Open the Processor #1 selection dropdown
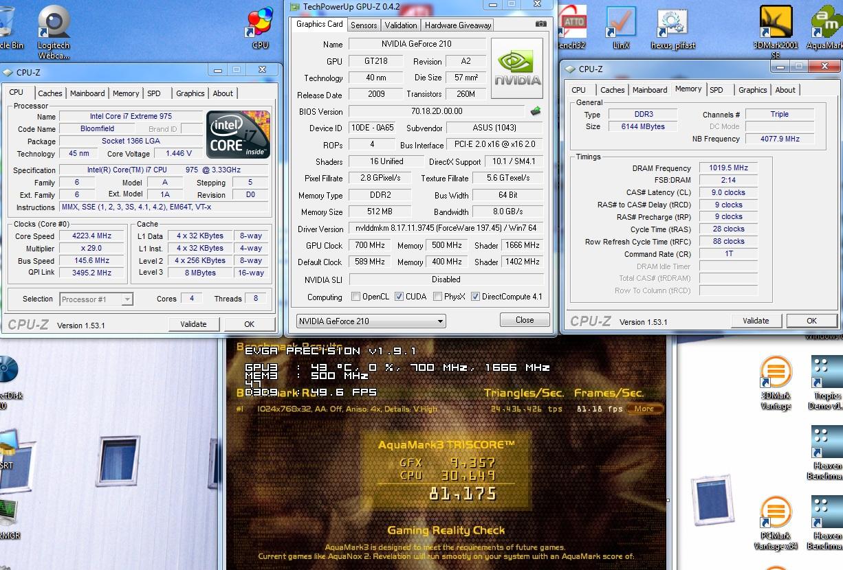Viewport: 843px width, 570px height. click(96, 299)
